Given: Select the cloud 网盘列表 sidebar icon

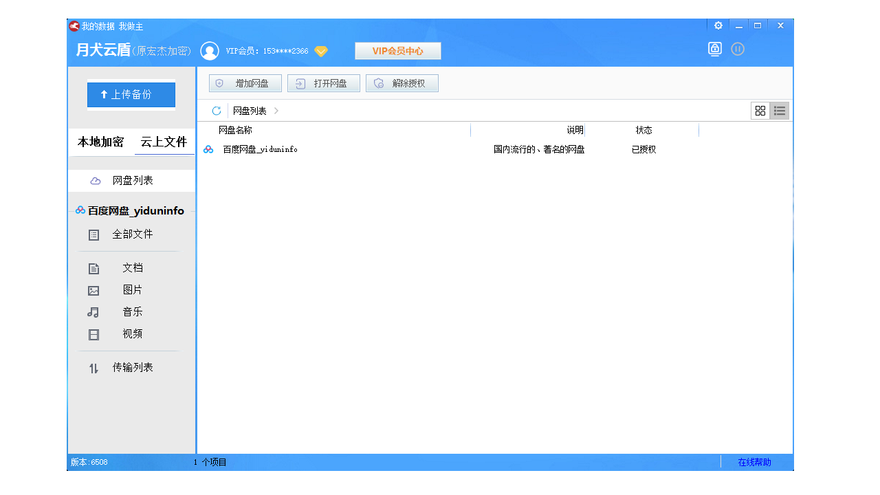Looking at the screenshot, I should tap(94, 180).
